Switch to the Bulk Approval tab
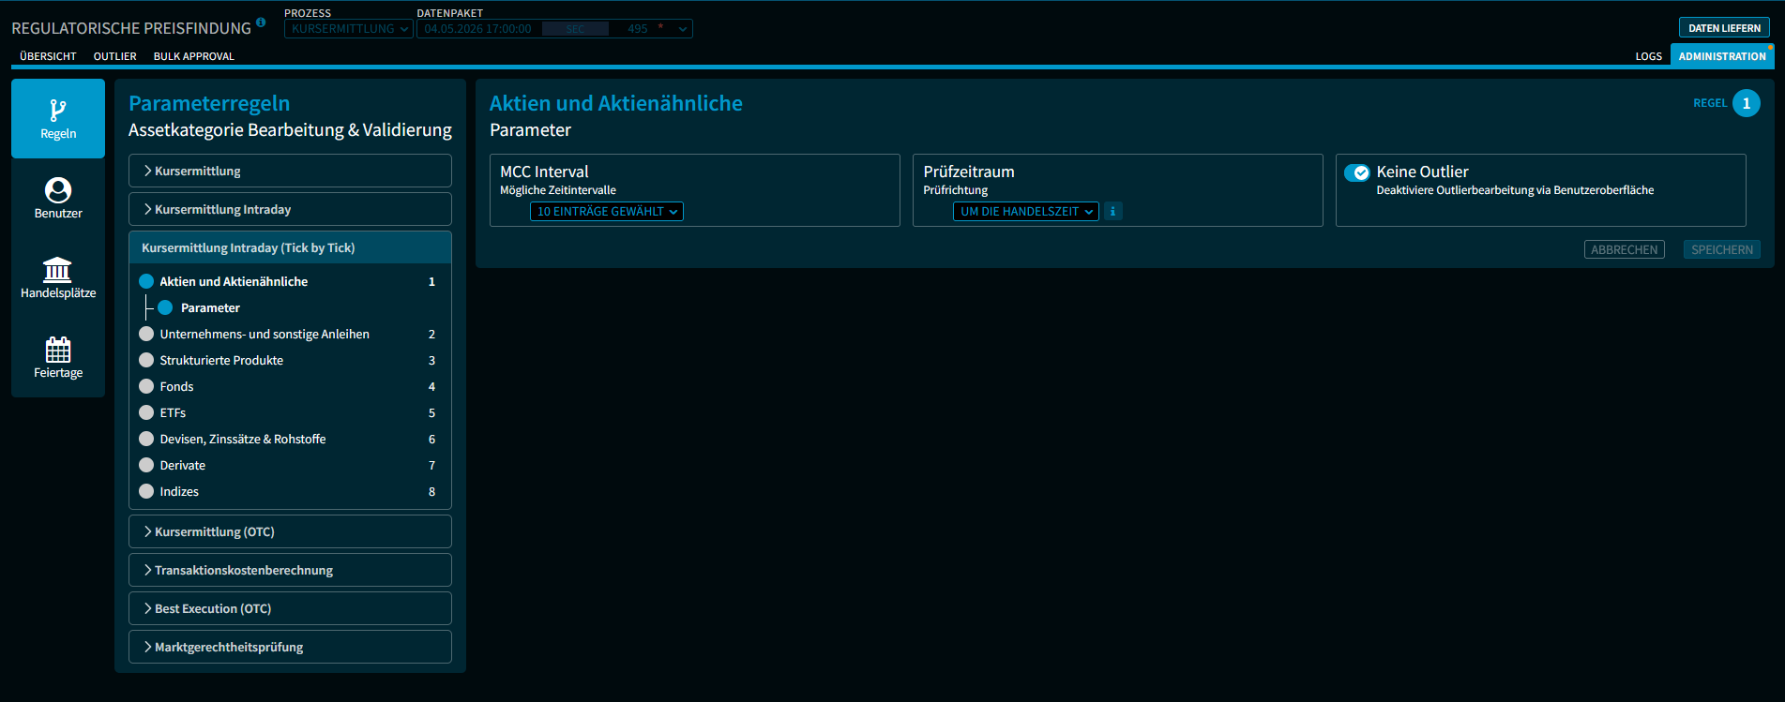This screenshot has height=702, width=1785. click(194, 56)
